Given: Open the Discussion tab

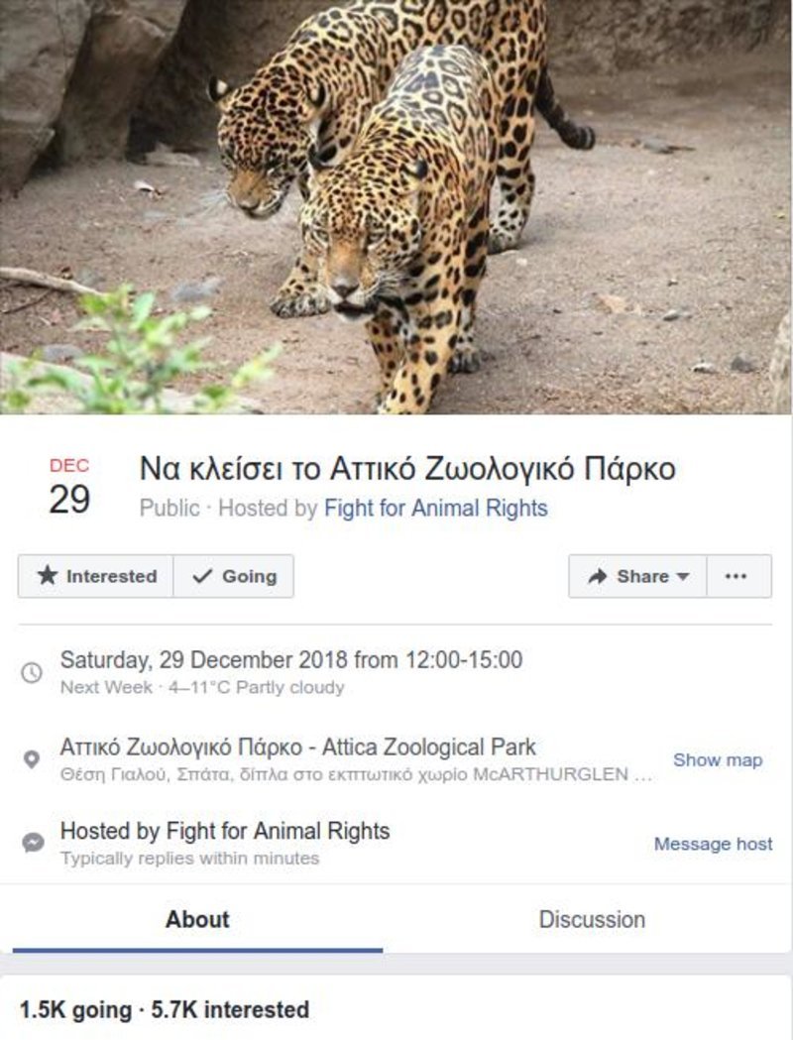Looking at the screenshot, I should tap(592, 919).
